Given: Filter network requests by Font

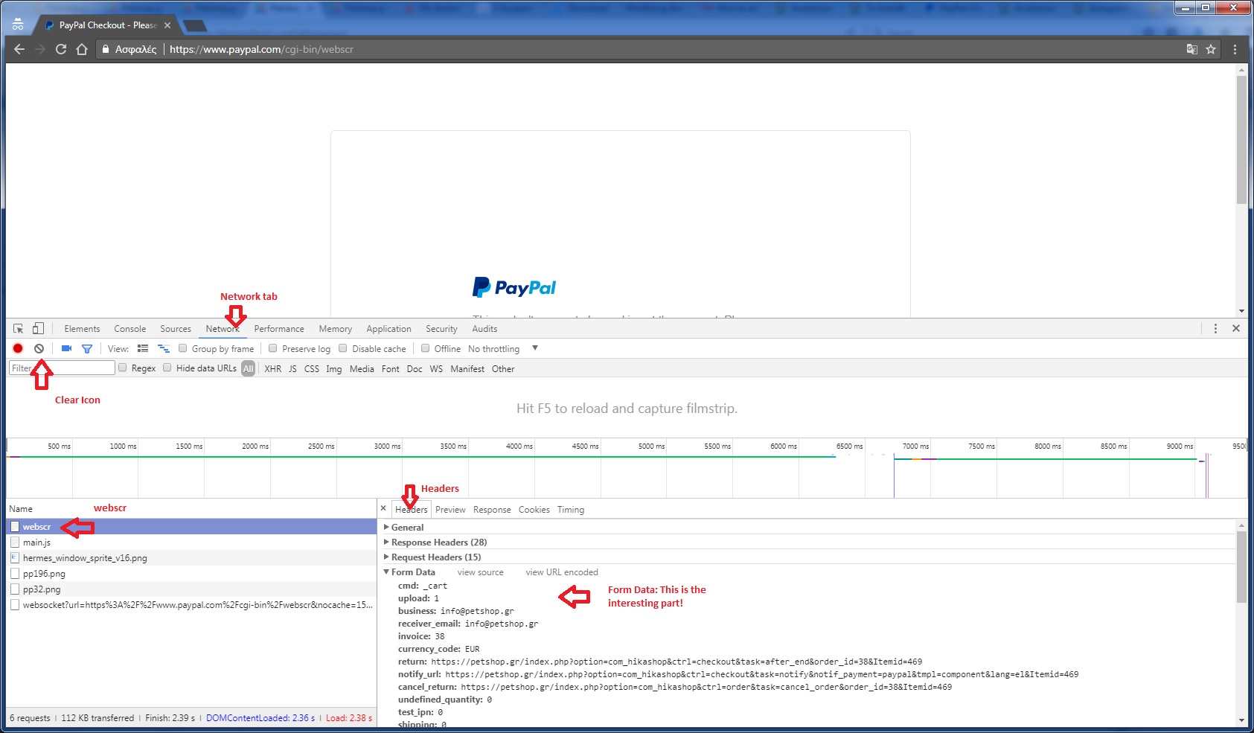Looking at the screenshot, I should (x=391, y=368).
